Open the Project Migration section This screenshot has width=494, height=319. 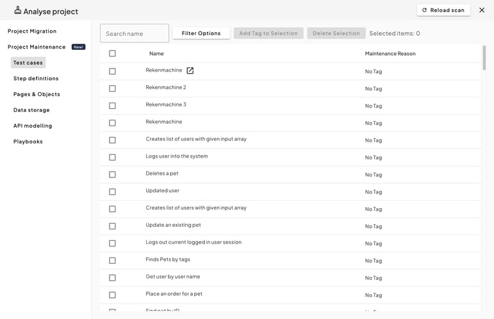point(32,31)
